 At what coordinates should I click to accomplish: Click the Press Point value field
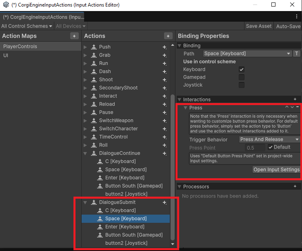pyautogui.click(x=255, y=148)
